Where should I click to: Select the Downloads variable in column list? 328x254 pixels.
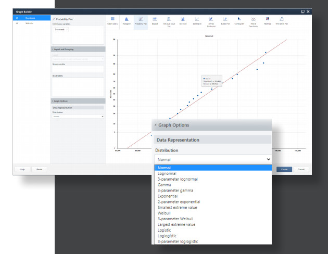coord(32,18)
